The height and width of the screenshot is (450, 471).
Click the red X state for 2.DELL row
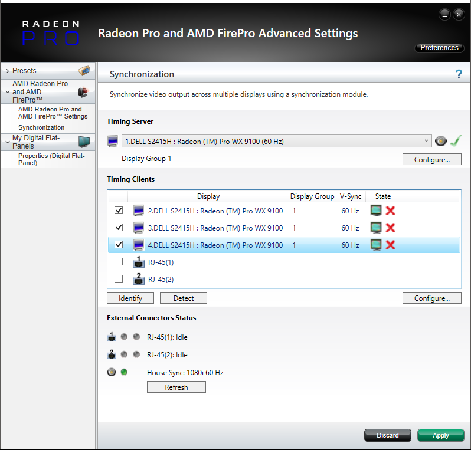[x=390, y=211]
